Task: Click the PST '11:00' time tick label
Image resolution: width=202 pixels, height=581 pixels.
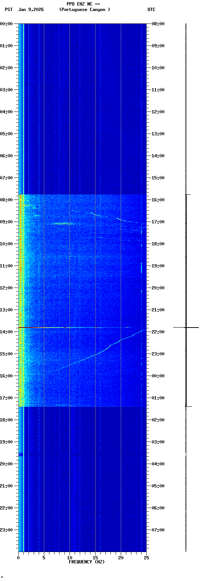Action: [6, 266]
